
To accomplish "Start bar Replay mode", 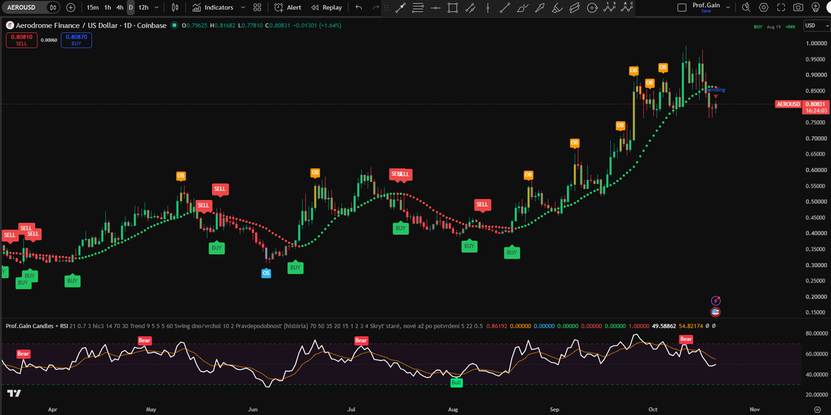I will [x=326, y=7].
